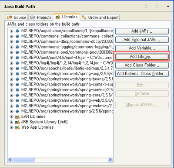Click the spring-aop variable jar icon
The width and height of the screenshot is (174, 168).
point(17,74)
